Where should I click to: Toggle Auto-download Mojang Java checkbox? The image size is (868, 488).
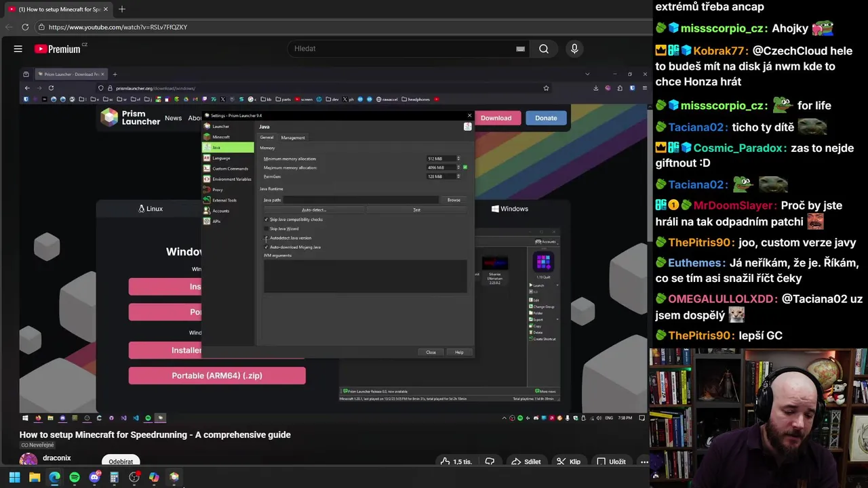pos(266,247)
